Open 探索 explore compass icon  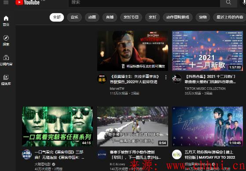(x=6, y=41)
